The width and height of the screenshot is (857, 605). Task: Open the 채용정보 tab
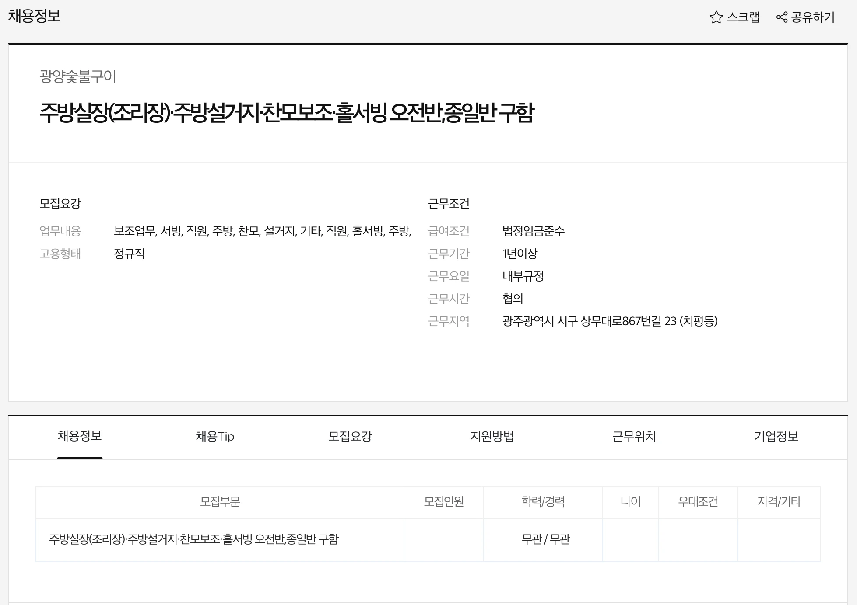[80, 436]
